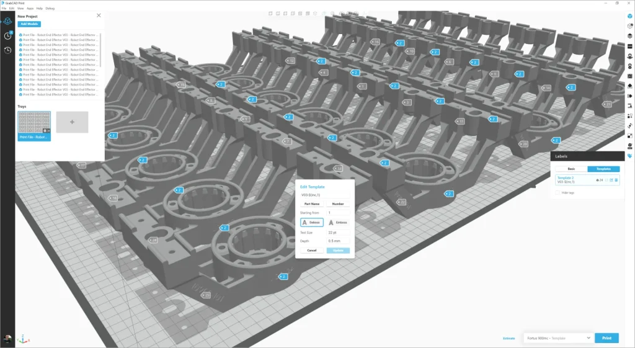Viewport: 635px width, 348px height.
Task: Enable the Hide tags checkbox
Action: (557, 193)
